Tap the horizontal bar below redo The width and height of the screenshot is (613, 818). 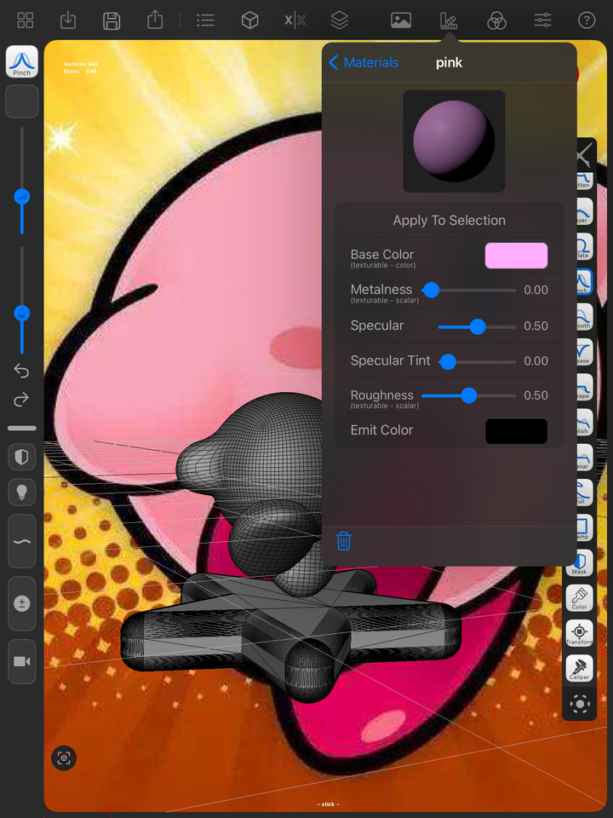click(x=22, y=429)
